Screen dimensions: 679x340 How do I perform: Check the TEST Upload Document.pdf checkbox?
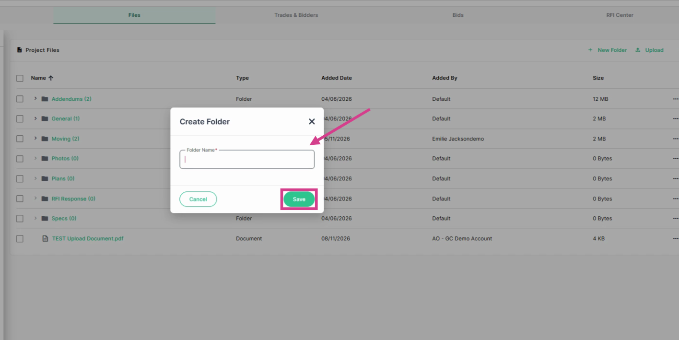coord(20,238)
